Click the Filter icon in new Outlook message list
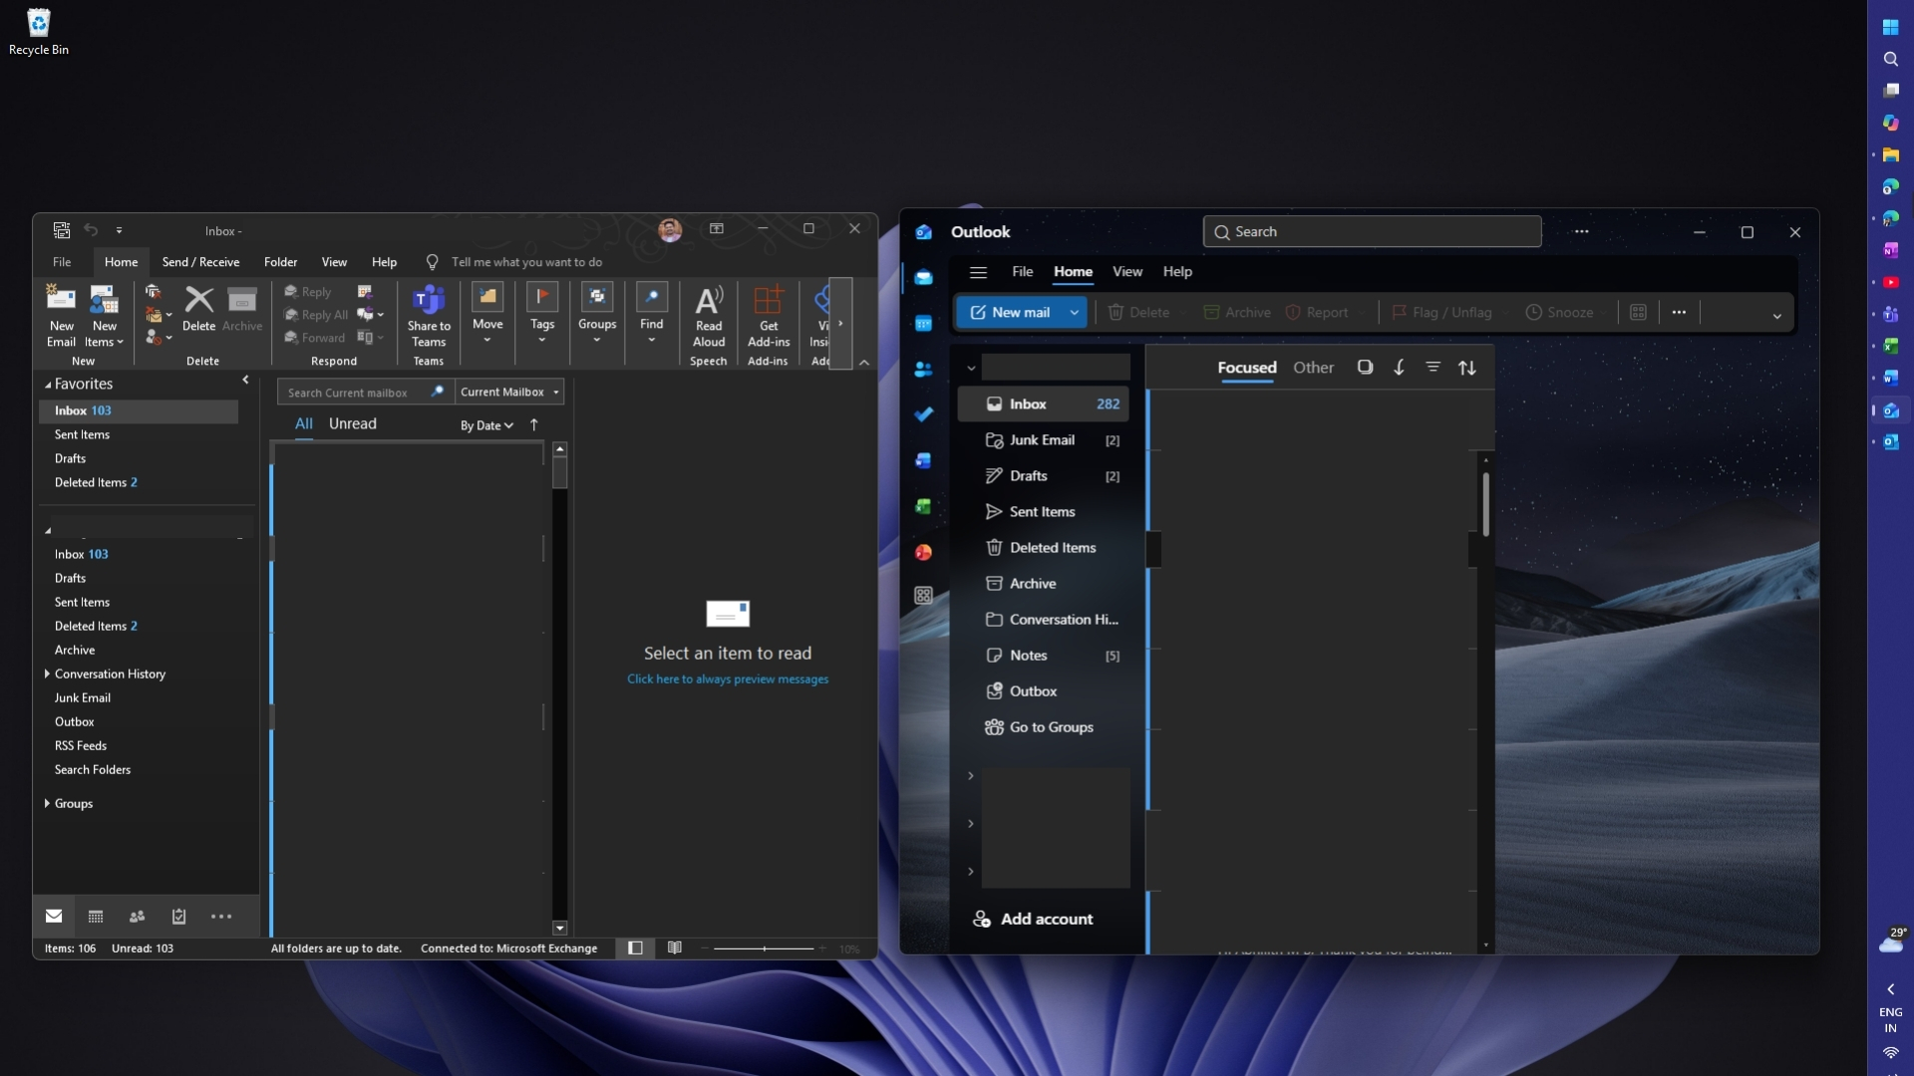 pyautogui.click(x=1433, y=368)
